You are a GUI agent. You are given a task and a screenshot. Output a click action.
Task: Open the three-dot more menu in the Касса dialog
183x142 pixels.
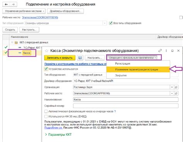click(x=166, y=51)
